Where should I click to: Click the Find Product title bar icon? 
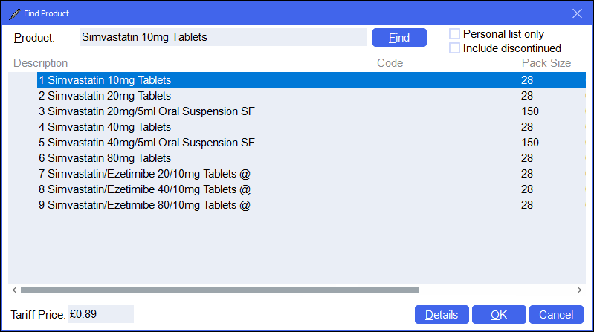tap(13, 13)
